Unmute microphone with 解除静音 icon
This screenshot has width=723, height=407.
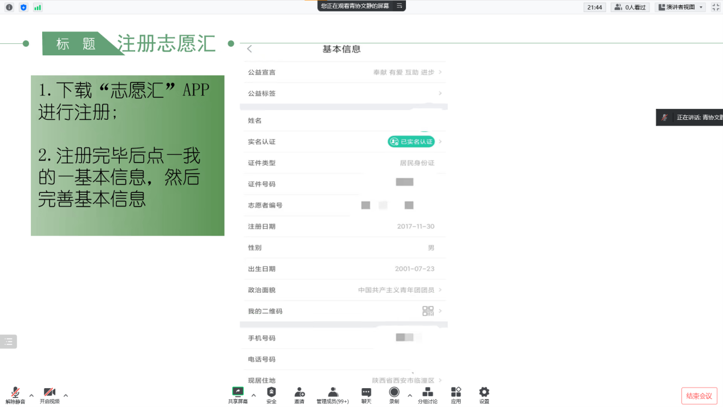coord(15,392)
